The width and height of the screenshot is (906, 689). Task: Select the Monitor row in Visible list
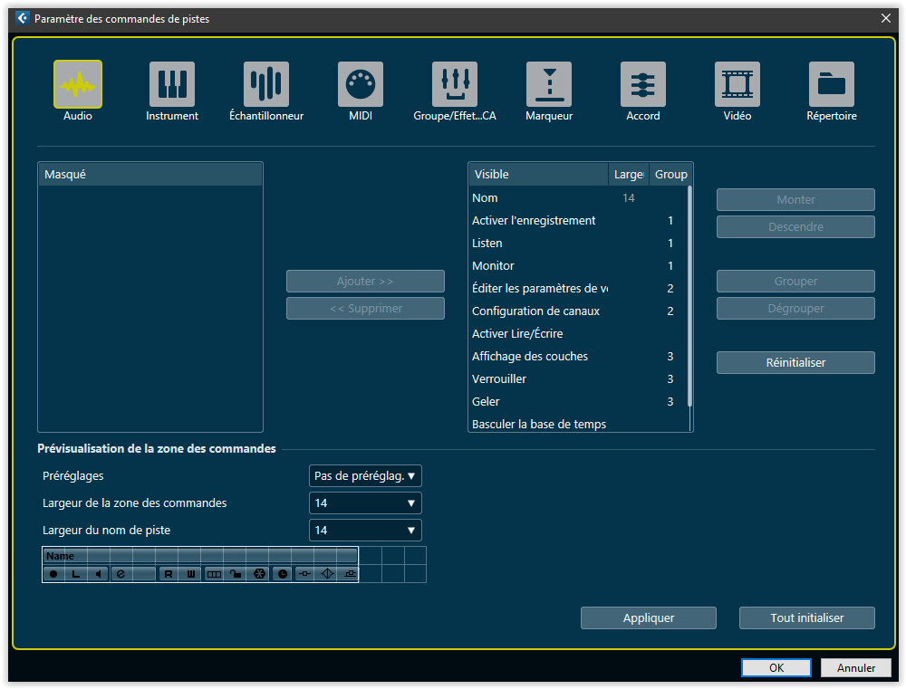[578, 265]
